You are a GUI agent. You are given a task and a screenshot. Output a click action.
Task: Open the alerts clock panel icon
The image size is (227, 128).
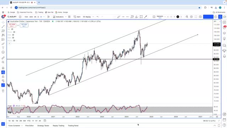[225, 27]
